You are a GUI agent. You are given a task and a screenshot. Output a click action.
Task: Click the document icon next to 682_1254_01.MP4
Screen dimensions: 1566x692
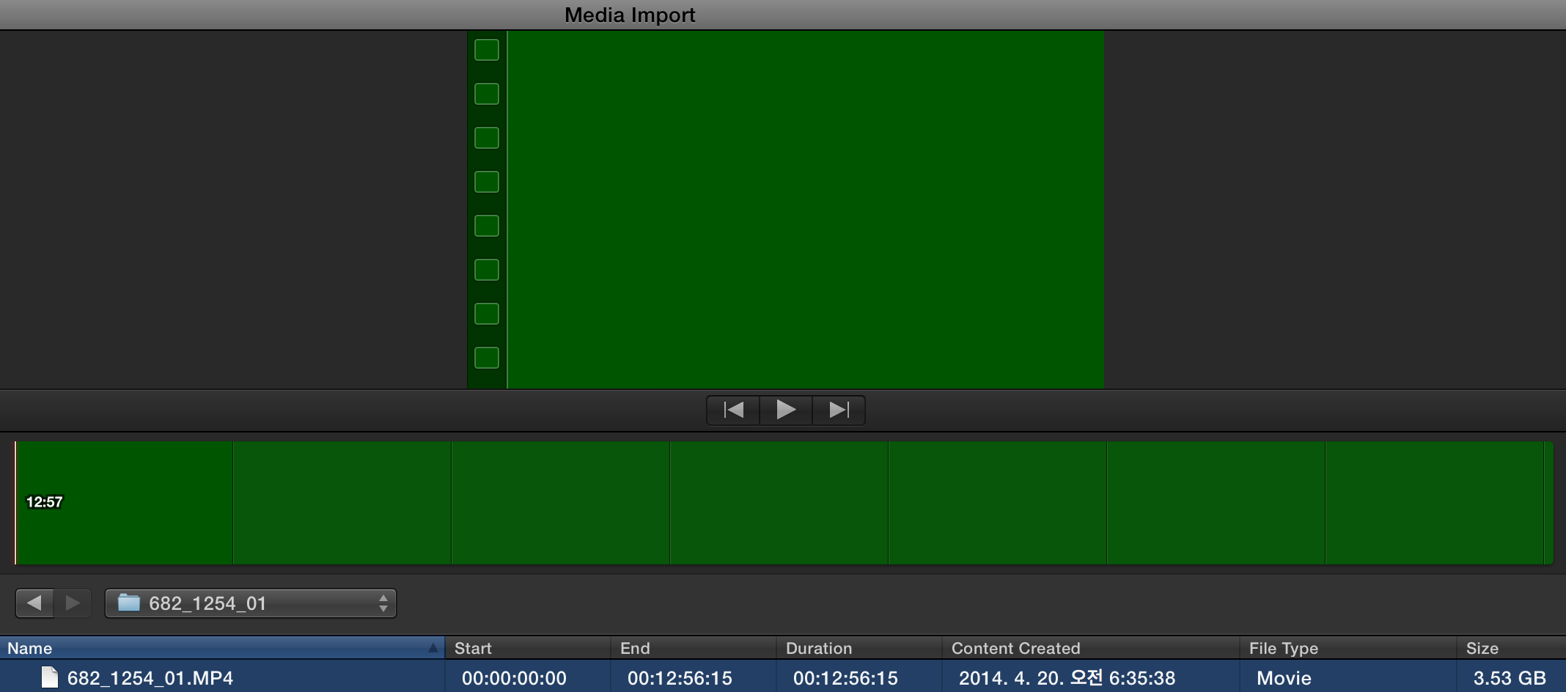click(48, 678)
